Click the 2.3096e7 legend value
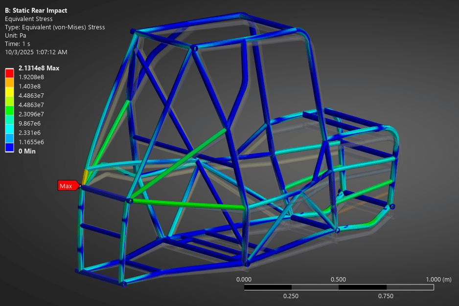 coord(31,114)
